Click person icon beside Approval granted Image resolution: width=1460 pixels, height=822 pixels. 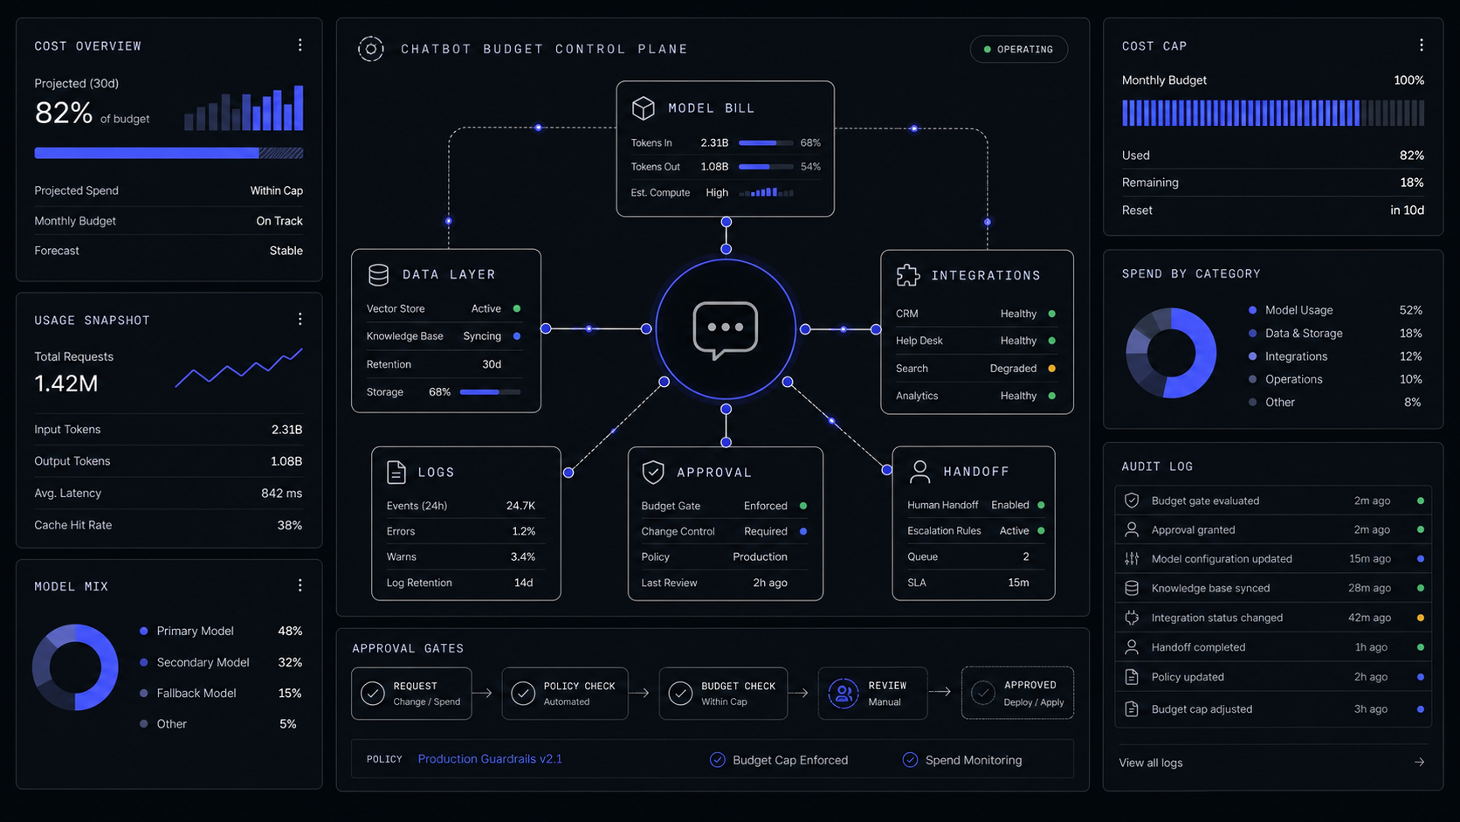click(x=1132, y=529)
